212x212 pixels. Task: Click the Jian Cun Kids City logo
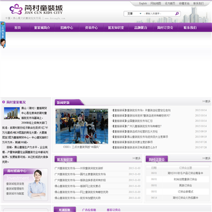pos(36,9)
